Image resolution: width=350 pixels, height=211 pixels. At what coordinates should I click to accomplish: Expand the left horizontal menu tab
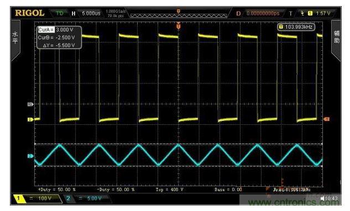(x=15, y=40)
